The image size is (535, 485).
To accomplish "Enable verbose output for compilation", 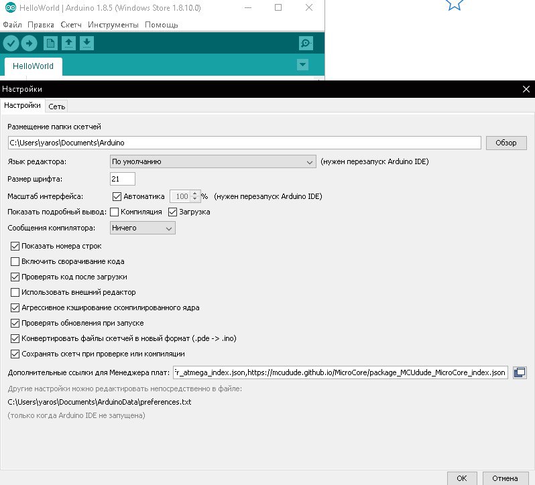I will coord(114,212).
